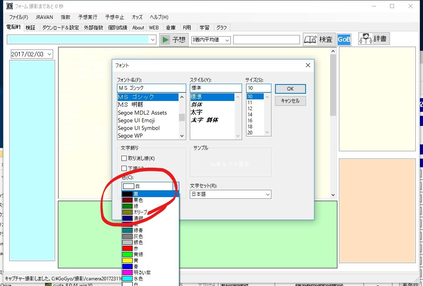Image resolution: width=423 pixels, height=286 pixels.
Task: Open the ヘルプ(H) menu
Action: point(159,17)
